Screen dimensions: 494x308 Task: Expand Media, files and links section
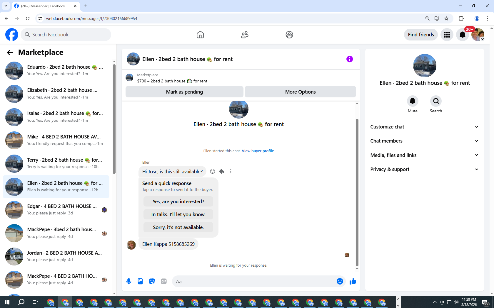(424, 155)
